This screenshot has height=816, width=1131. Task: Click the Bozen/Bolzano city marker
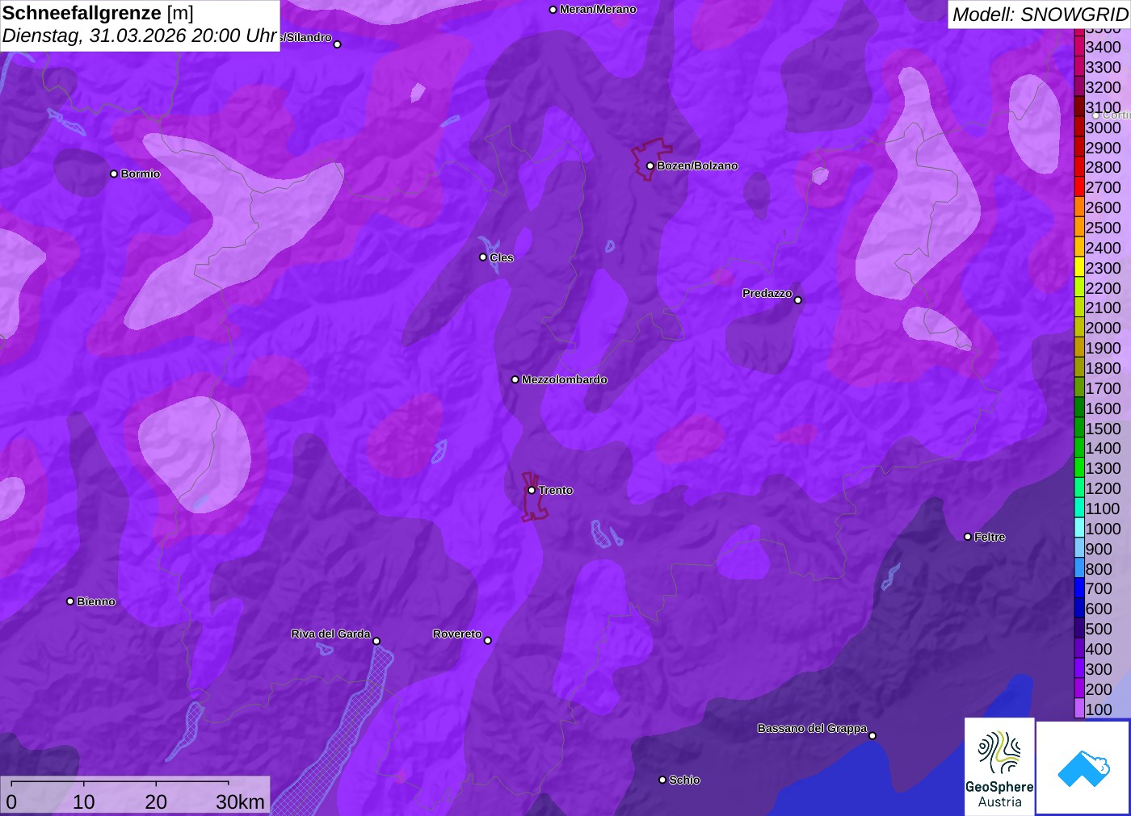coord(650,166)
